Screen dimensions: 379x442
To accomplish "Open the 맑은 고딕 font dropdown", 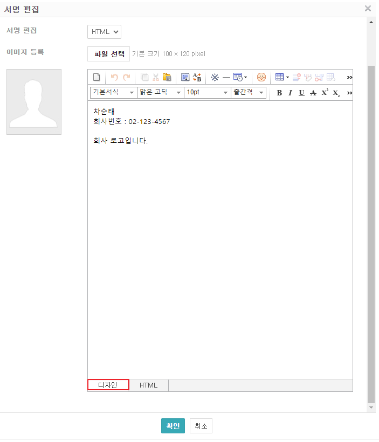I will pos(161,93).
